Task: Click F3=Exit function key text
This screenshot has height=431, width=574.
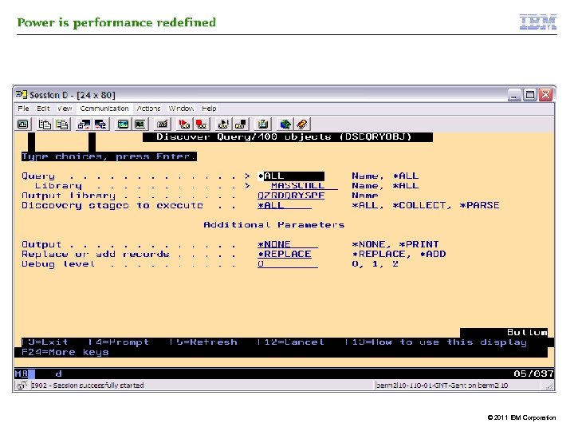Action: click(45, 342)
